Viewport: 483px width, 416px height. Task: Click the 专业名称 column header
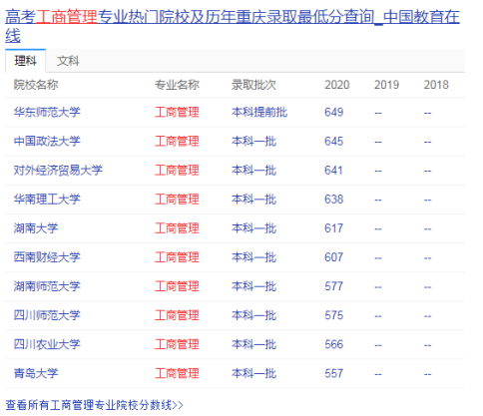[x=177, y=85]
